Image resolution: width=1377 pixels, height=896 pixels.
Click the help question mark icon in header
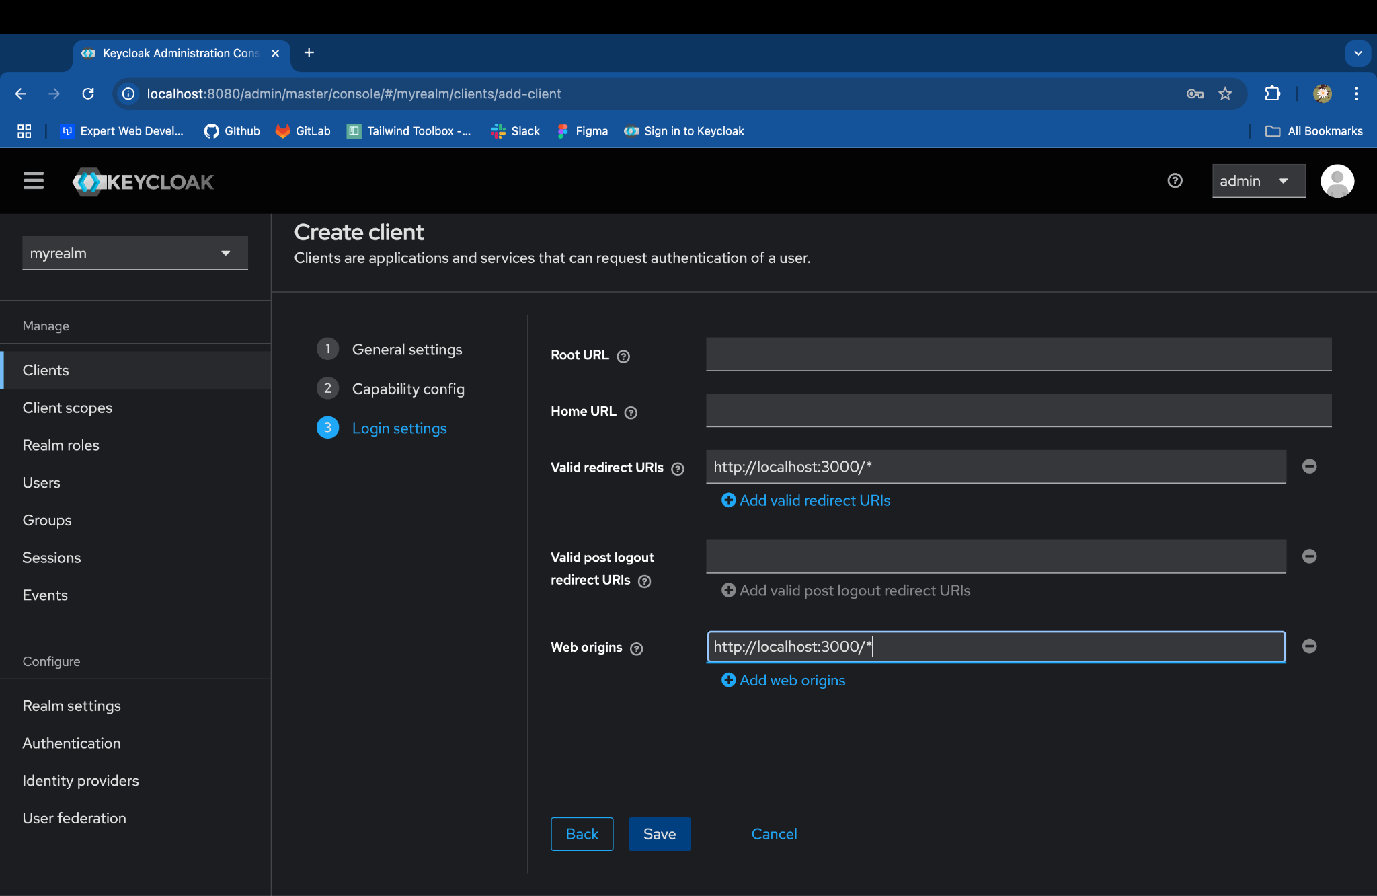[1175, 181]
